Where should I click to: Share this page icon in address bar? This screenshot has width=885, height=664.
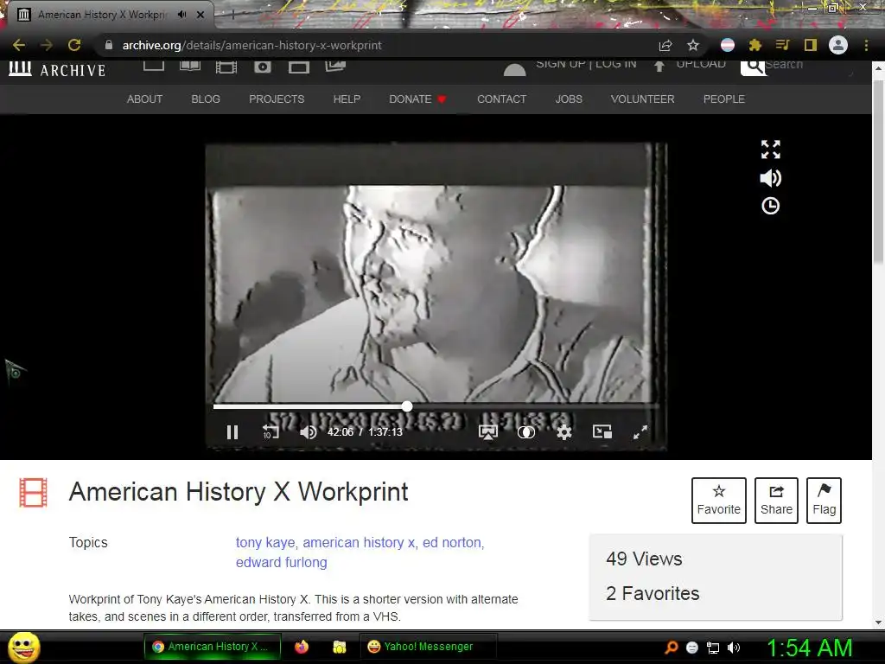click(665, 45)
